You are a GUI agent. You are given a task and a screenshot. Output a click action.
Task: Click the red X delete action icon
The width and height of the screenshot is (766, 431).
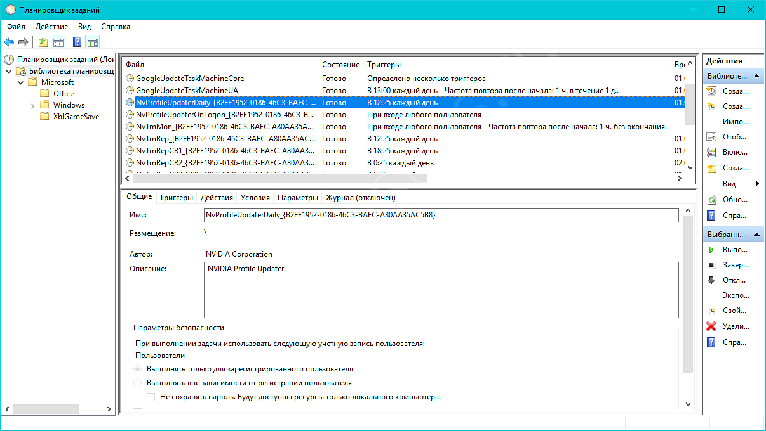[711, 326]
